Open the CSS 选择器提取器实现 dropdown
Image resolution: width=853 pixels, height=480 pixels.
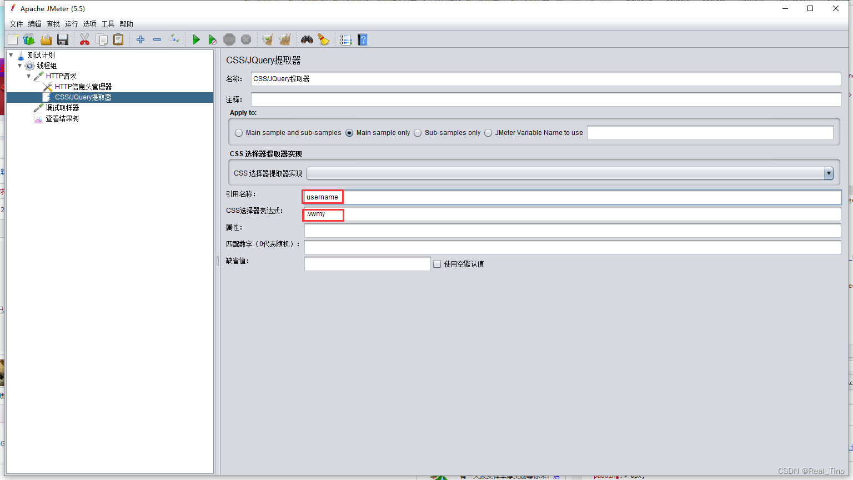[x=828, y=173]
